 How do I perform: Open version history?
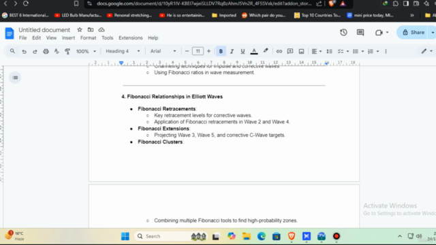(x=343, y=32)
